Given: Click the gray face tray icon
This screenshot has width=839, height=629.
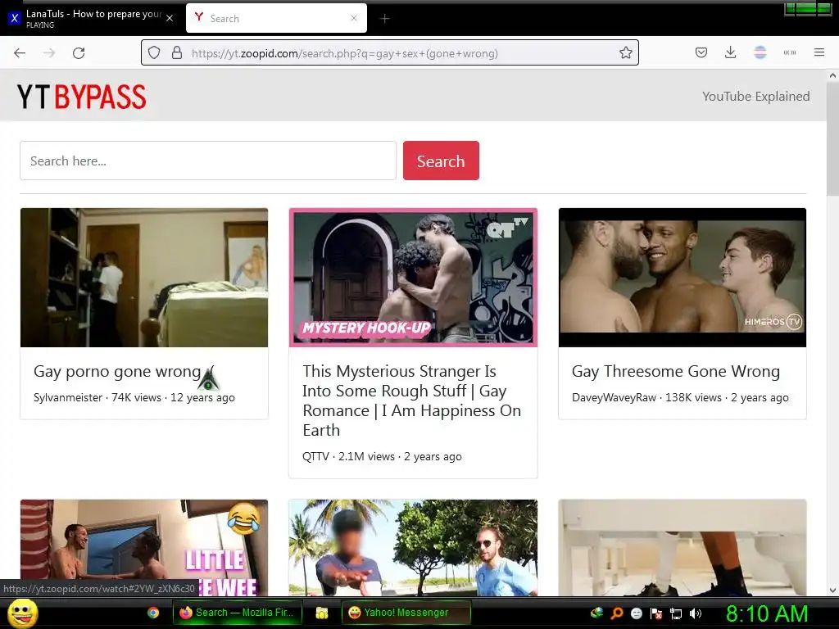Looking at the screenshot, I should (636, 613).
